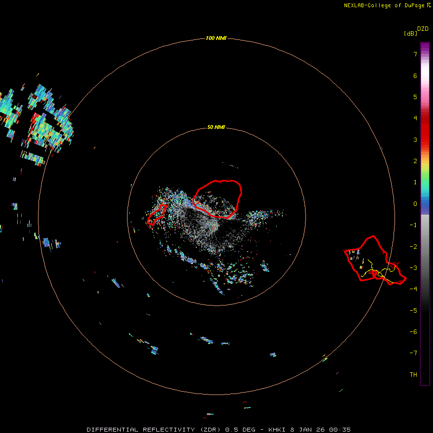Click the large red island outline near radar center
This screenshot has width=433, height=433.
217,199
